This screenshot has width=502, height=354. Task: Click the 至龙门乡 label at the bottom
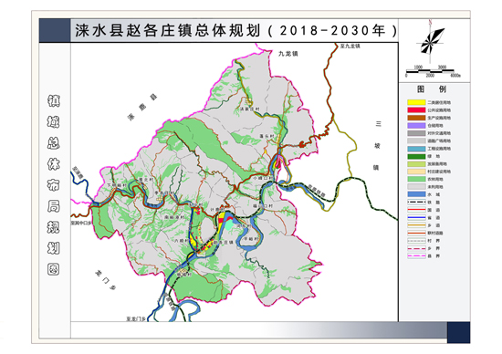[136, 319]
